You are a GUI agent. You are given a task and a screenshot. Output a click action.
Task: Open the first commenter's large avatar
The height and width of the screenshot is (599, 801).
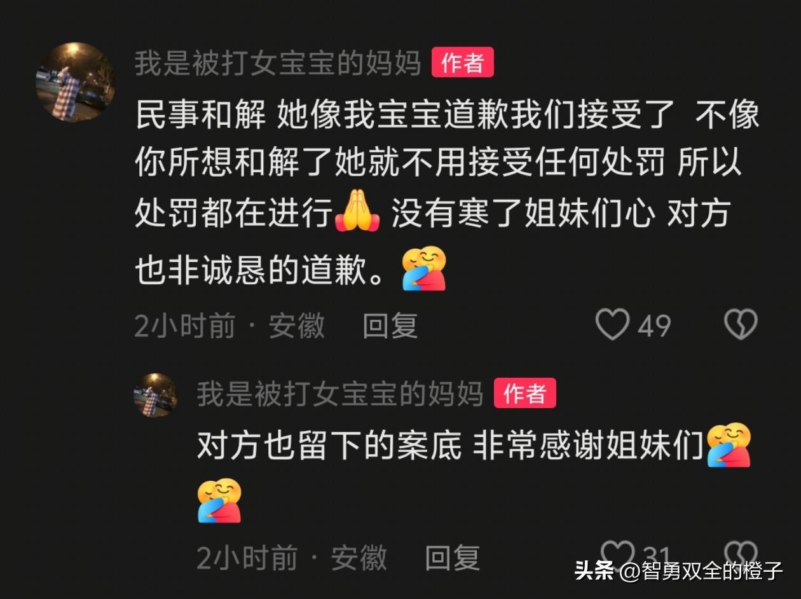(x=75, y=82)
